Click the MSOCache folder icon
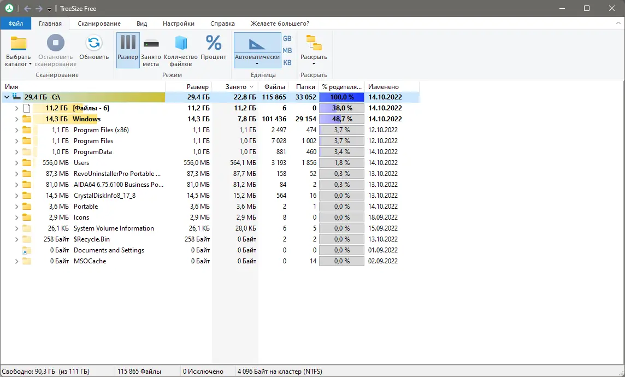Viewport: 625px width, 377px height. [27, 261]
